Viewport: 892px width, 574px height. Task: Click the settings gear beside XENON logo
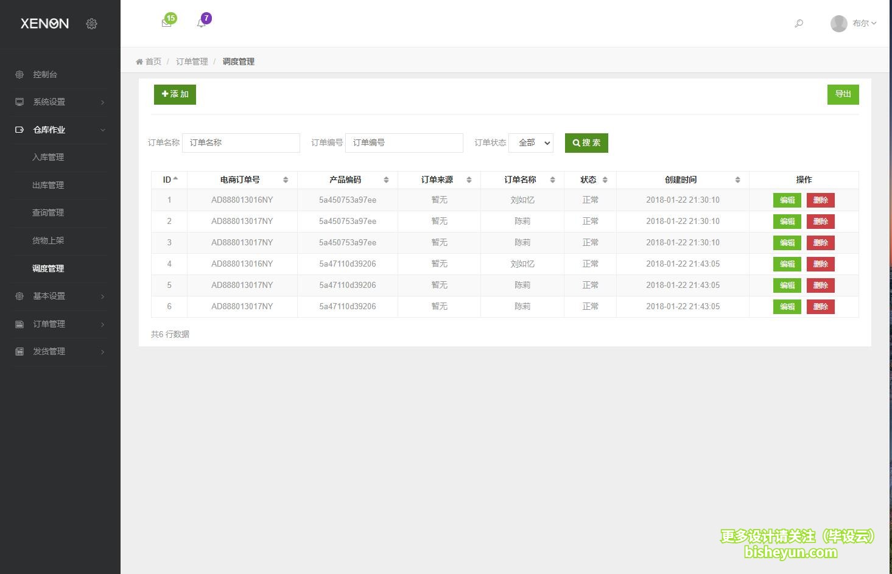[x=91, y=24]
